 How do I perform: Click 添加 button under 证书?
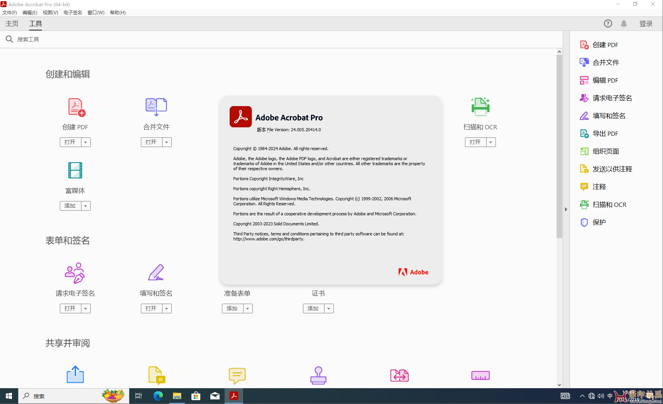[x=314, y=309]
